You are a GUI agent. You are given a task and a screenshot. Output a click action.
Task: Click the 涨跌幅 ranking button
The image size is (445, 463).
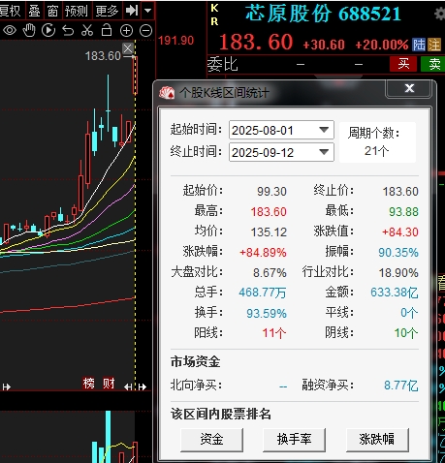[x=377, y=440]
